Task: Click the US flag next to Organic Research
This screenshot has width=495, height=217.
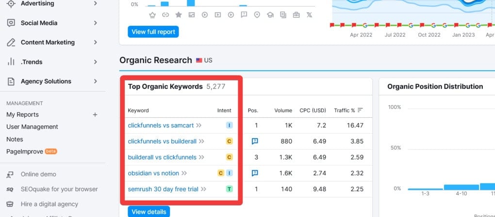Action: click(199, 60)
